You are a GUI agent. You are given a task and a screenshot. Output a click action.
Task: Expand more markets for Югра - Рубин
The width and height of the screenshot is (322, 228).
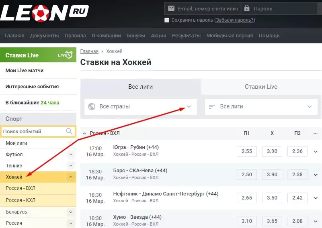point(316,151)
